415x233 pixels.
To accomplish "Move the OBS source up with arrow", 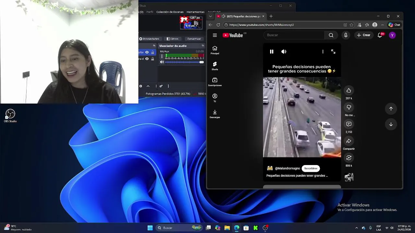I will [148, 86].
